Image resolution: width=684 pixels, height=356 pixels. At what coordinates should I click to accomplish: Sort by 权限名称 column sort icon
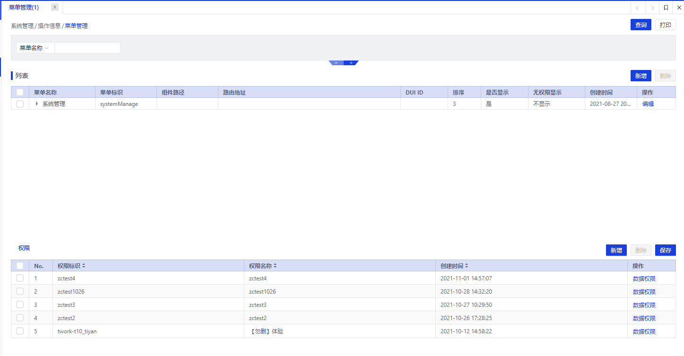[275, 266]
